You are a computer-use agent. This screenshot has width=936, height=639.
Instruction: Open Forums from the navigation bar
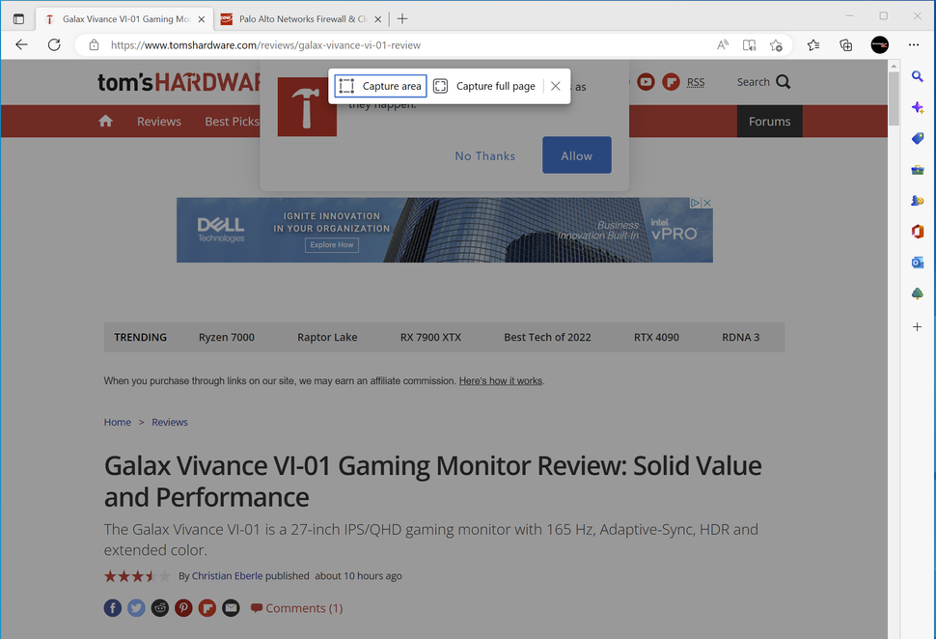pyautogui.click(x=769, y=122)
